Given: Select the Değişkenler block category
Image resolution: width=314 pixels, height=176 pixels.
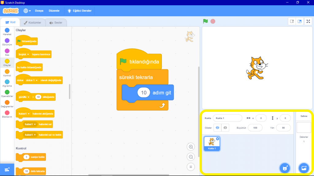Looking at the screenshot, I should click(x=7, y=104).
